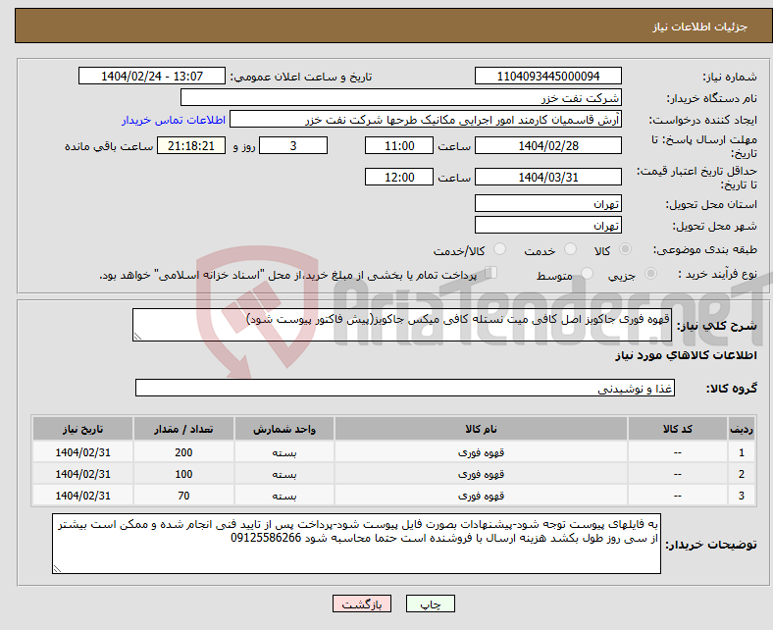
Task: Click the شرح کلی نیاز description textarea
Action: pos(402,325)
